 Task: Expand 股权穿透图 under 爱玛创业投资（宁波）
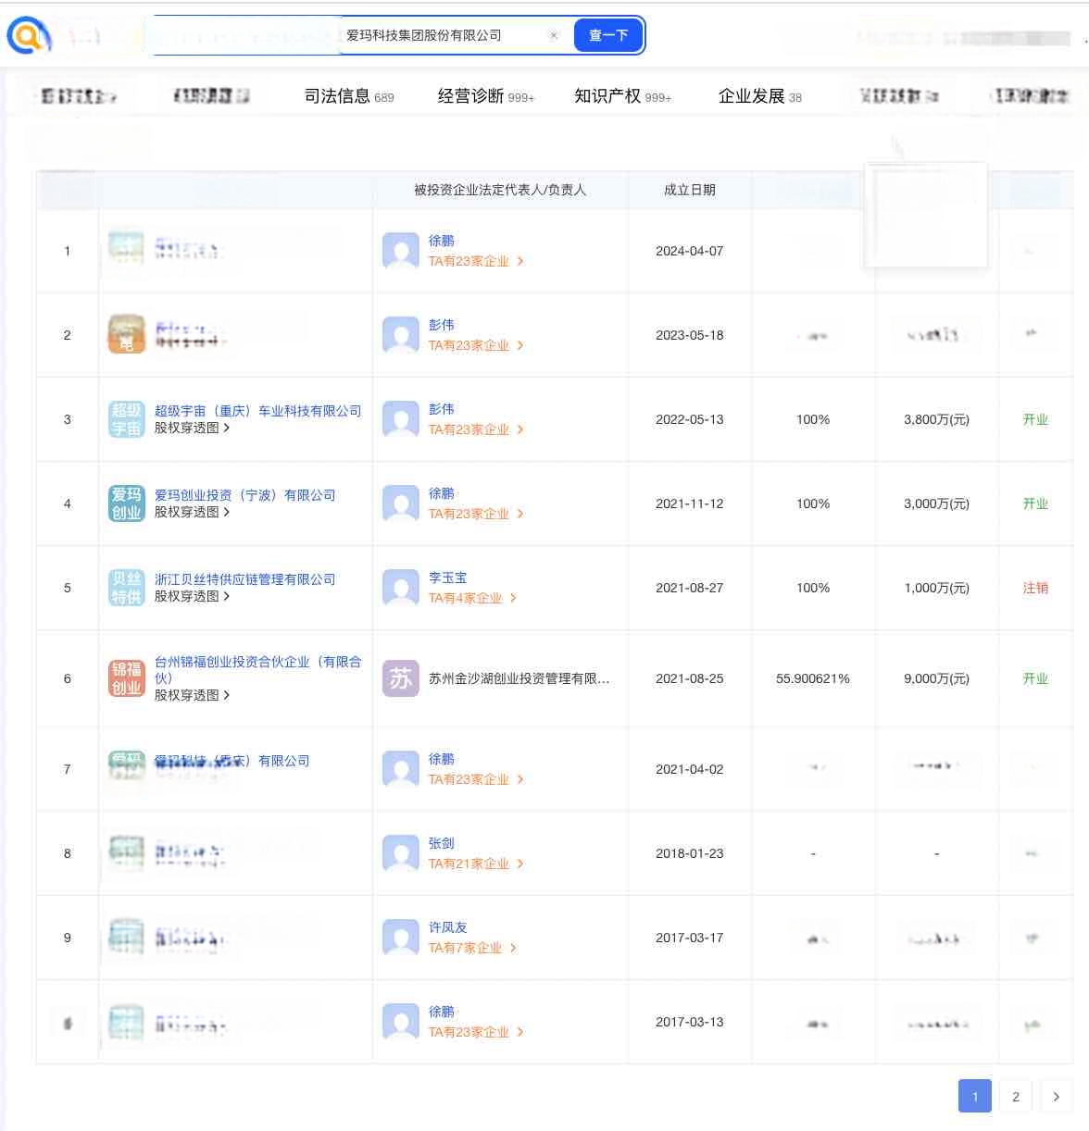pyautogui.click(x=192, y=512)
